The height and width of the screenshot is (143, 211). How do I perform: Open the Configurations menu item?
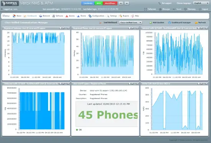[x=96, y=16]
